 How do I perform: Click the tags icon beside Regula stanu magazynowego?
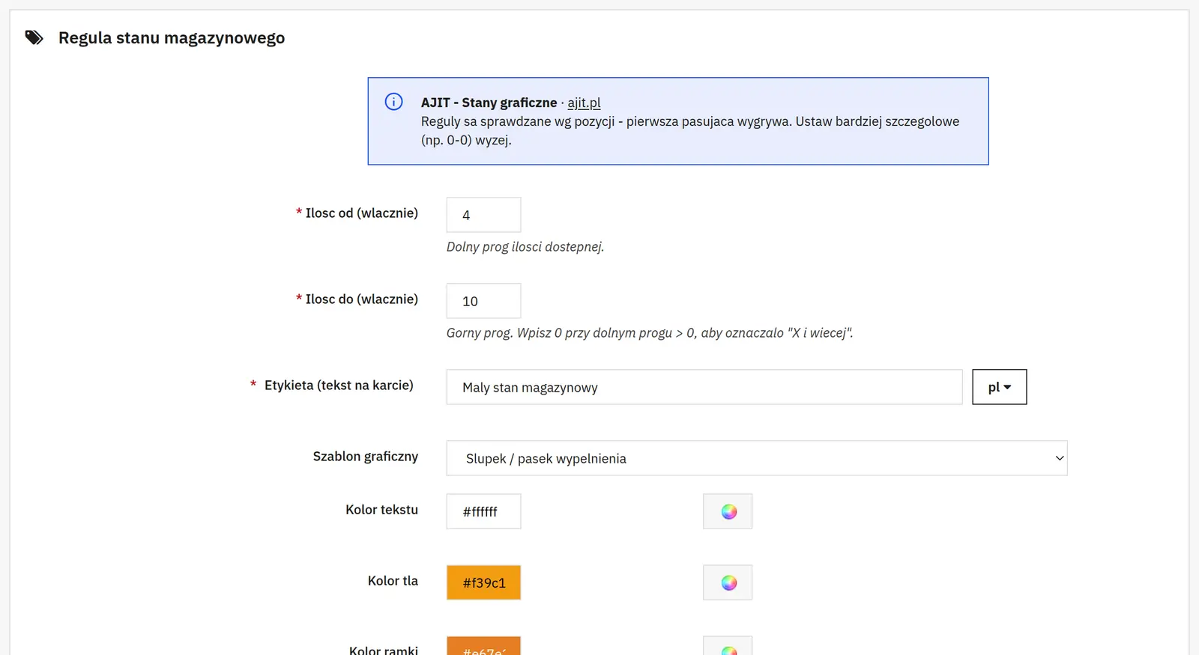click(x=34, y=37)
